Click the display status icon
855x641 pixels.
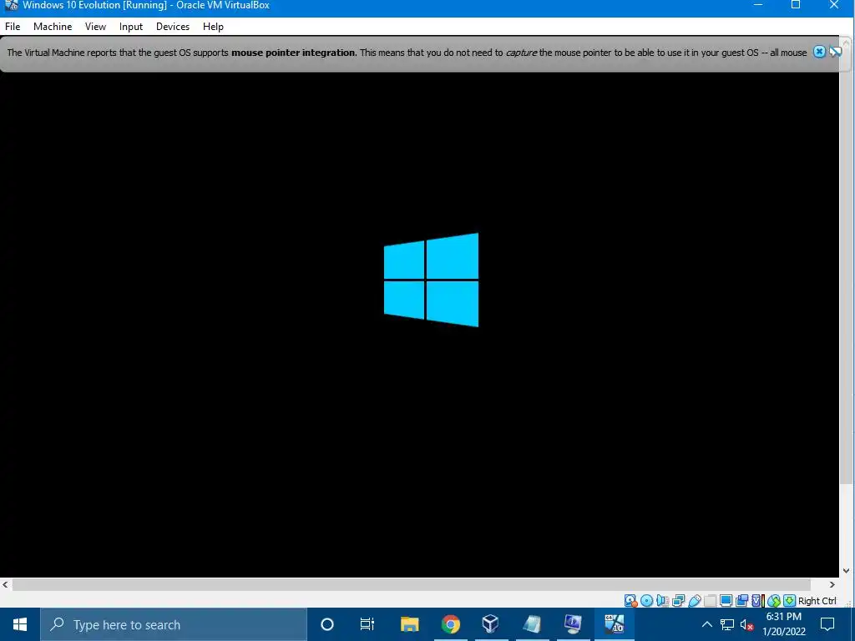pyautogui.click(x=726, y=601)
